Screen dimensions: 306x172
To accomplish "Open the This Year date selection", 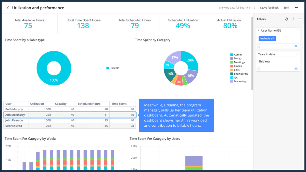I will tap(264, 61).
